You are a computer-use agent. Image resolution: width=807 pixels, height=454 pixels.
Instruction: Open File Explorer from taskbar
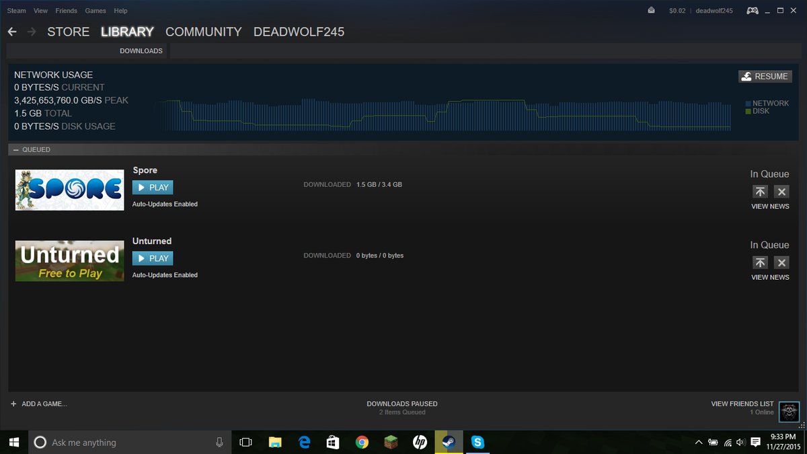point(275,442)
